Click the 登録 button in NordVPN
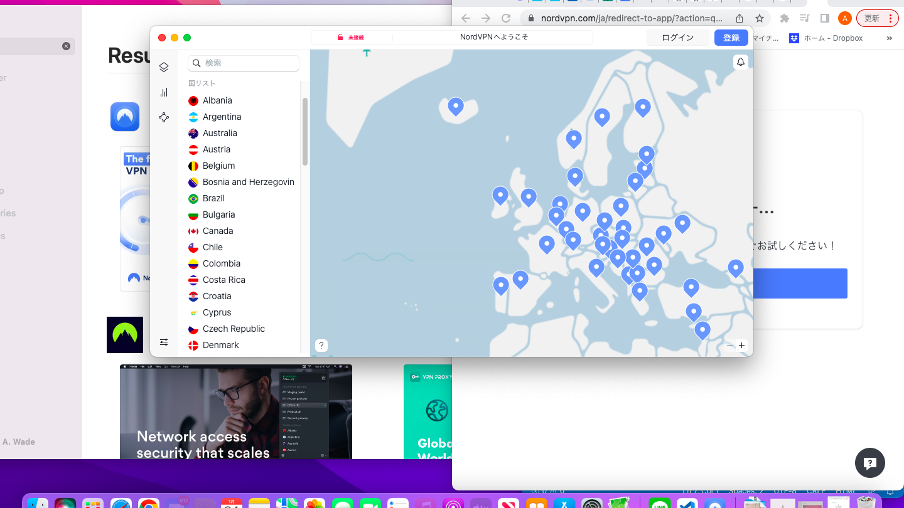904x508 pixels. click(731, 38)
